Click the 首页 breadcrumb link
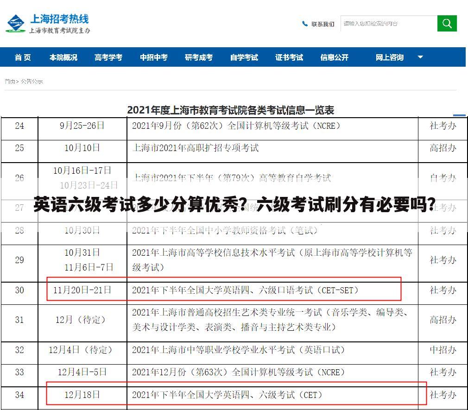468x410 pixels. [10, 81]
